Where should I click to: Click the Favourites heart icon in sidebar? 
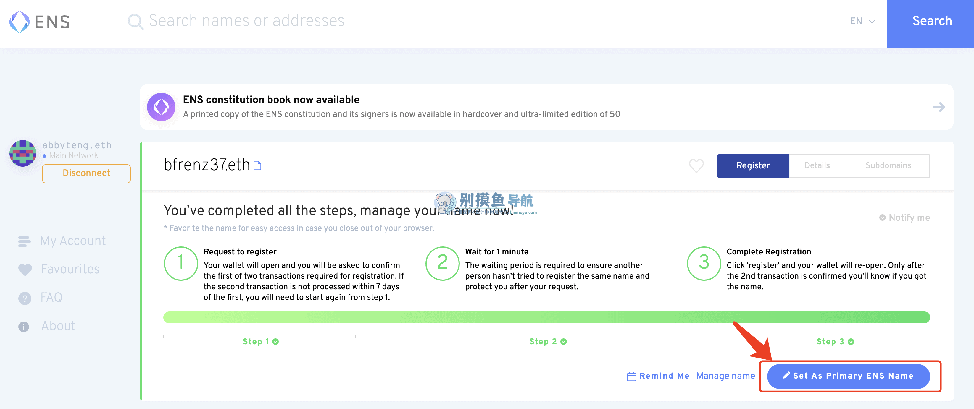pyautogui.click(x=25, y=270)
